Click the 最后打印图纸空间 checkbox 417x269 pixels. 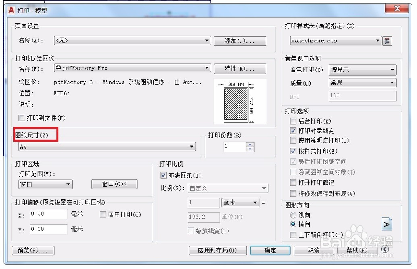coord(293,162)
